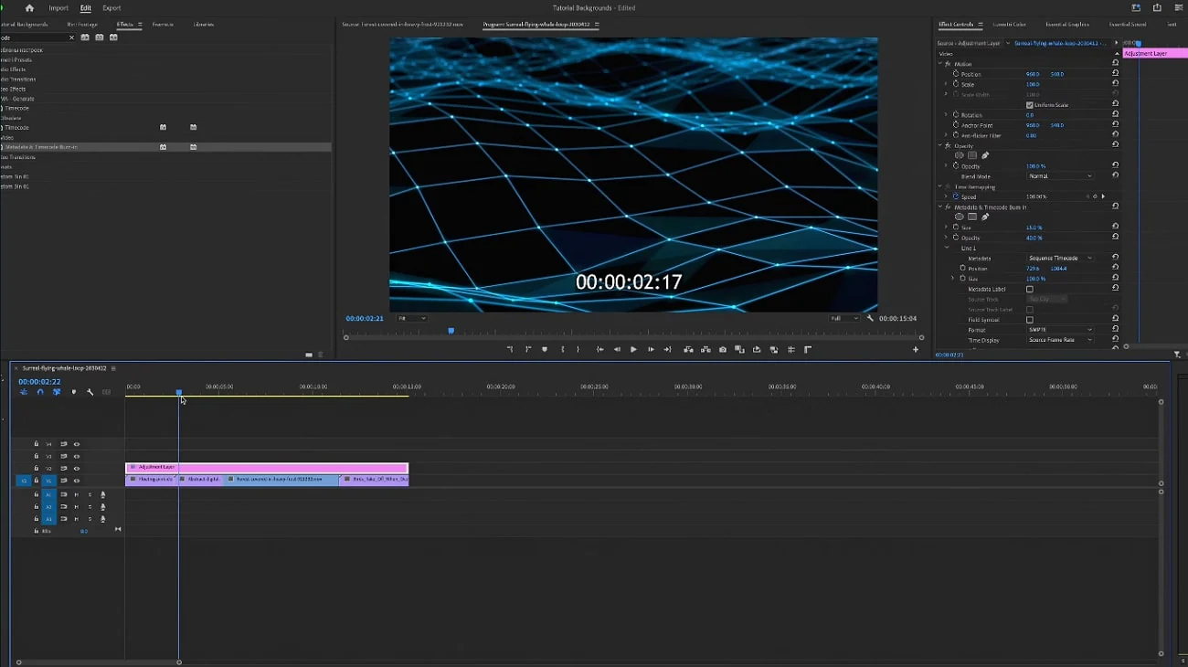Viewport: 1188px width, 667px height.
Task: Hide video track V4 with eye icon
Action: (77, 444)
